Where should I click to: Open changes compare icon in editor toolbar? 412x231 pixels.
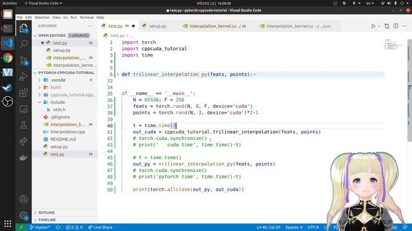pyautogui.click(x=387, y=26)
